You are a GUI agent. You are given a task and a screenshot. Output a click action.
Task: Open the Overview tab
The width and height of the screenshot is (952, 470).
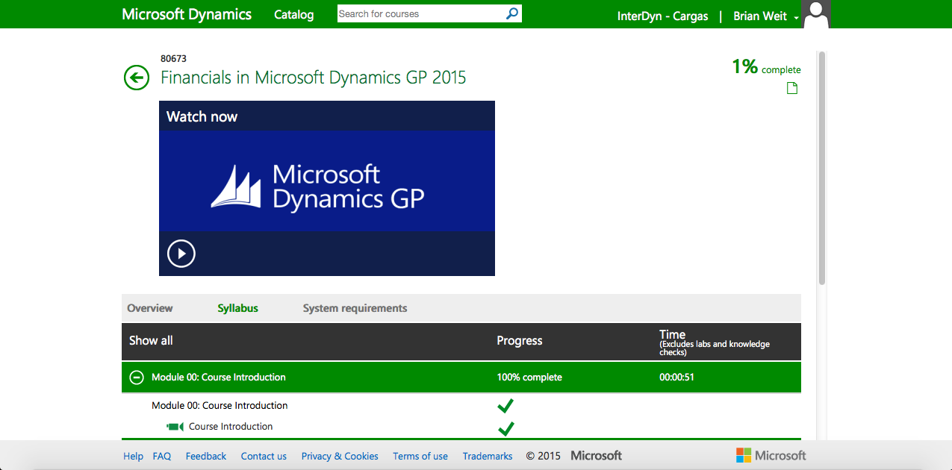pyautogui.click(x=150, y=308)
